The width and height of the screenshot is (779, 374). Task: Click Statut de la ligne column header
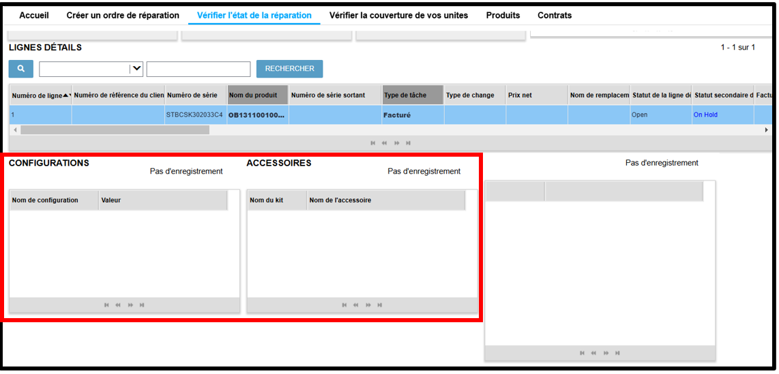pyautogui.click(x=661, y=95)
